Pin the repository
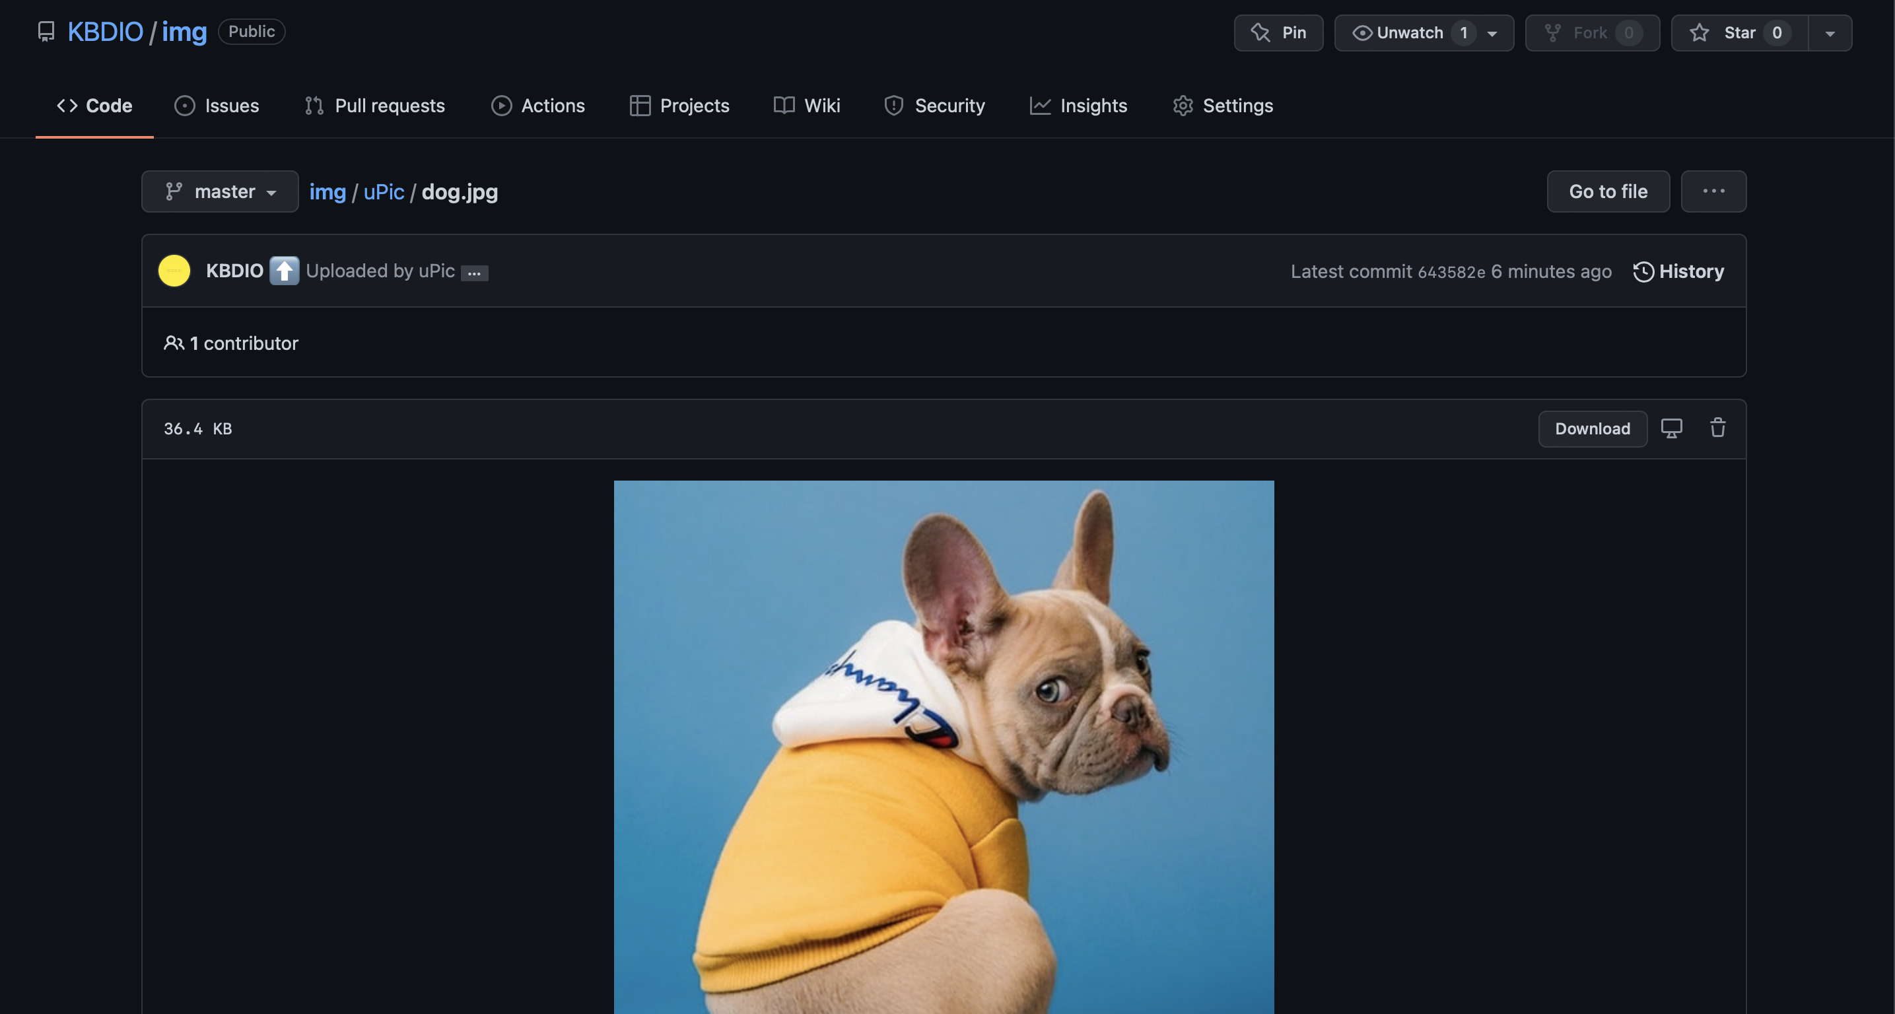The width and height of the screenshot is (1895, 1014). [x=1278, y=32]
